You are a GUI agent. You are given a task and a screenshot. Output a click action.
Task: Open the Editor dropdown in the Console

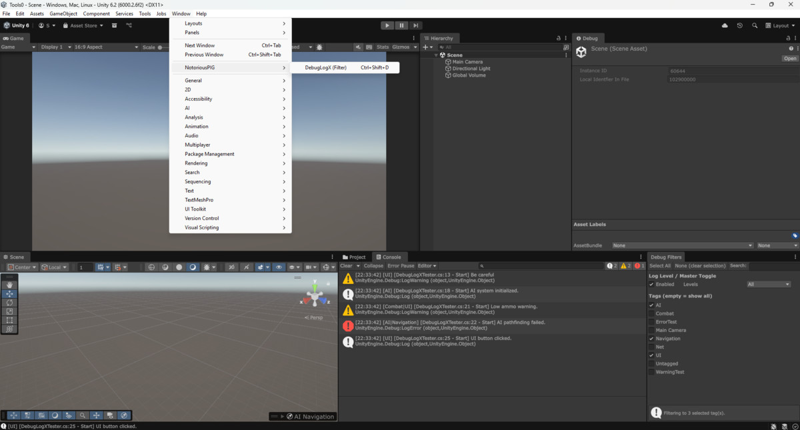(428, 265)
